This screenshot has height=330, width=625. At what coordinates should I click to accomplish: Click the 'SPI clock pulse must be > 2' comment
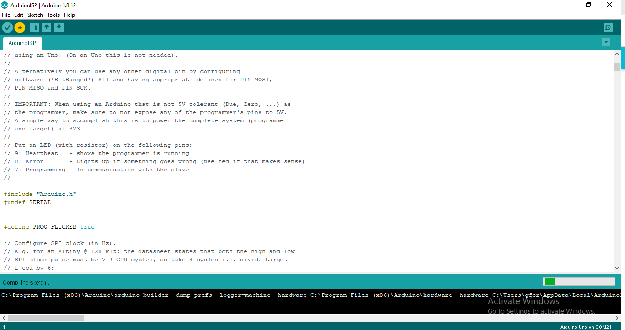(x=145, y=260)
